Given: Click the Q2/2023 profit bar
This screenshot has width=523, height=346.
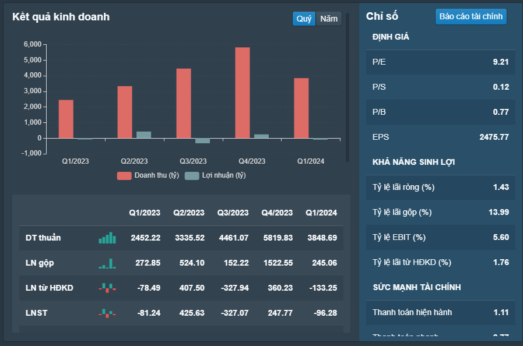Looking at the screenshot, I should (143, 135).
